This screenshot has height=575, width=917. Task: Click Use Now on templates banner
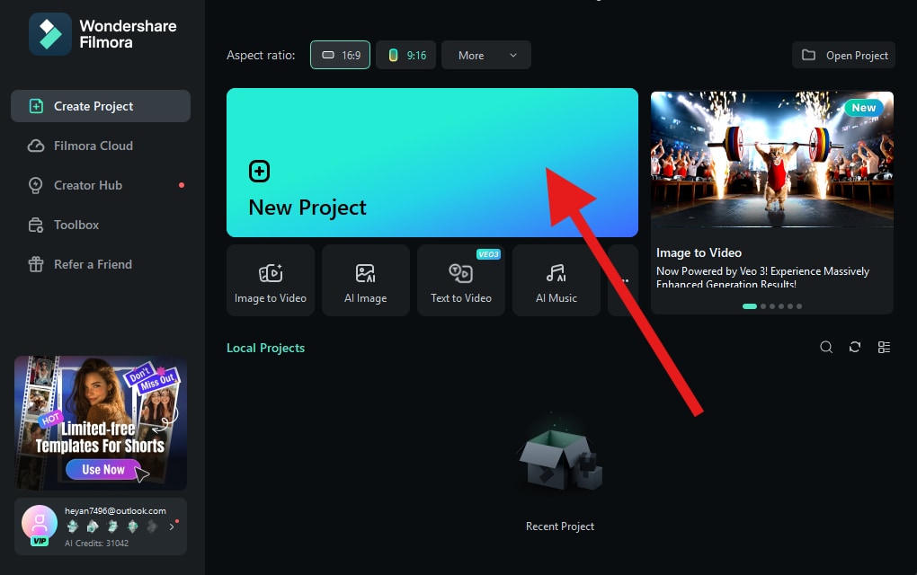click(103, 469)
